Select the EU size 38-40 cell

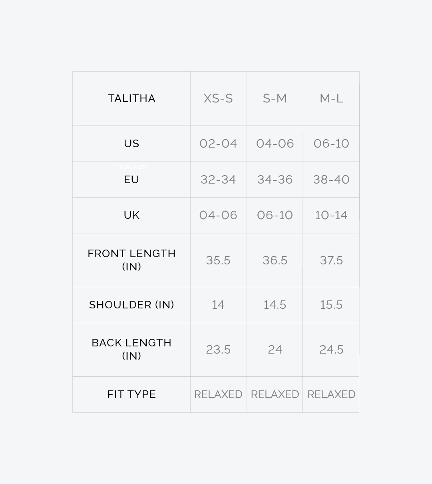pos(331,180)
